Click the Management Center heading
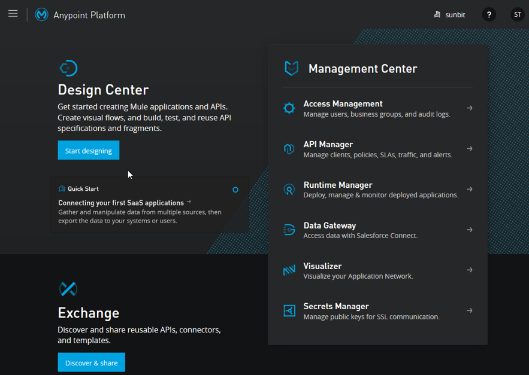The width and height of the screenshot is (529, 375). 362,69
